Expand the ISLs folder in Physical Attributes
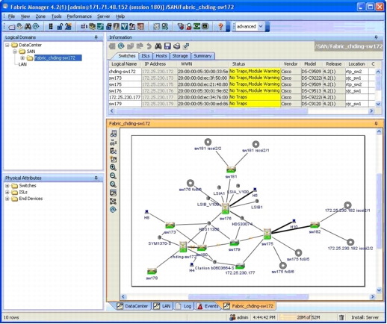Image resolution: width=387 pixels, height=324 pixels. point(7,192)
